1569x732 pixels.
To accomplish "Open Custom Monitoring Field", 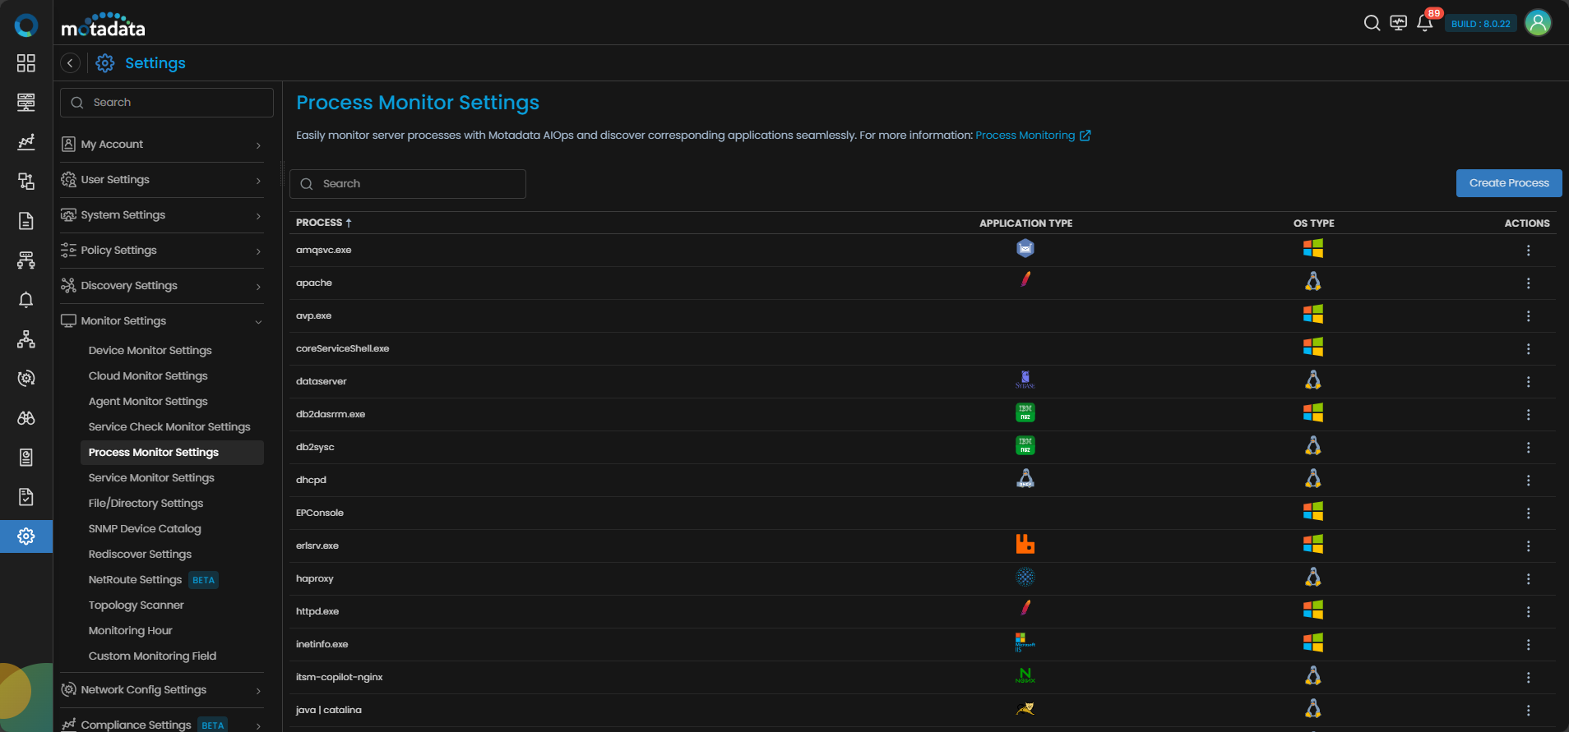I will [152, 656].
